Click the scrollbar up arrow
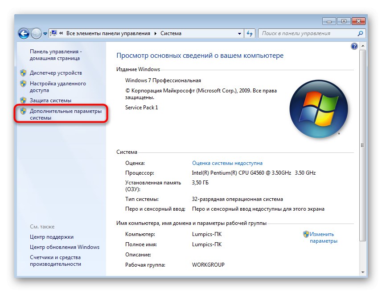The height and width of the screenshot is (292, 382). pos(363,46)
